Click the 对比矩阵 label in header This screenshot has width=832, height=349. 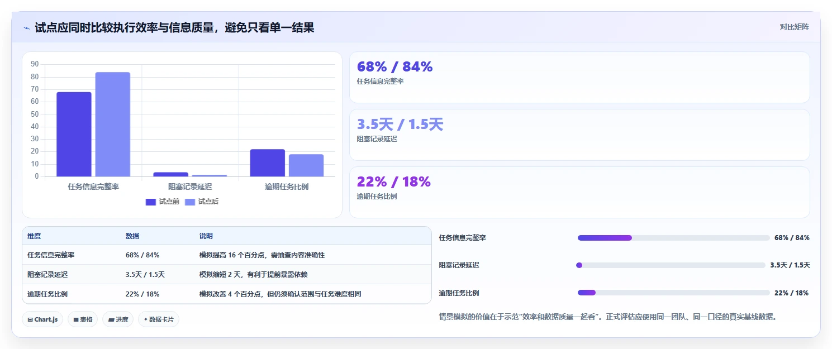(794, 27)
